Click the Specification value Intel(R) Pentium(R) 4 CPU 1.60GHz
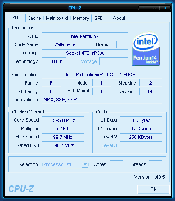This screenshot has width=175, height=201. 102,75
